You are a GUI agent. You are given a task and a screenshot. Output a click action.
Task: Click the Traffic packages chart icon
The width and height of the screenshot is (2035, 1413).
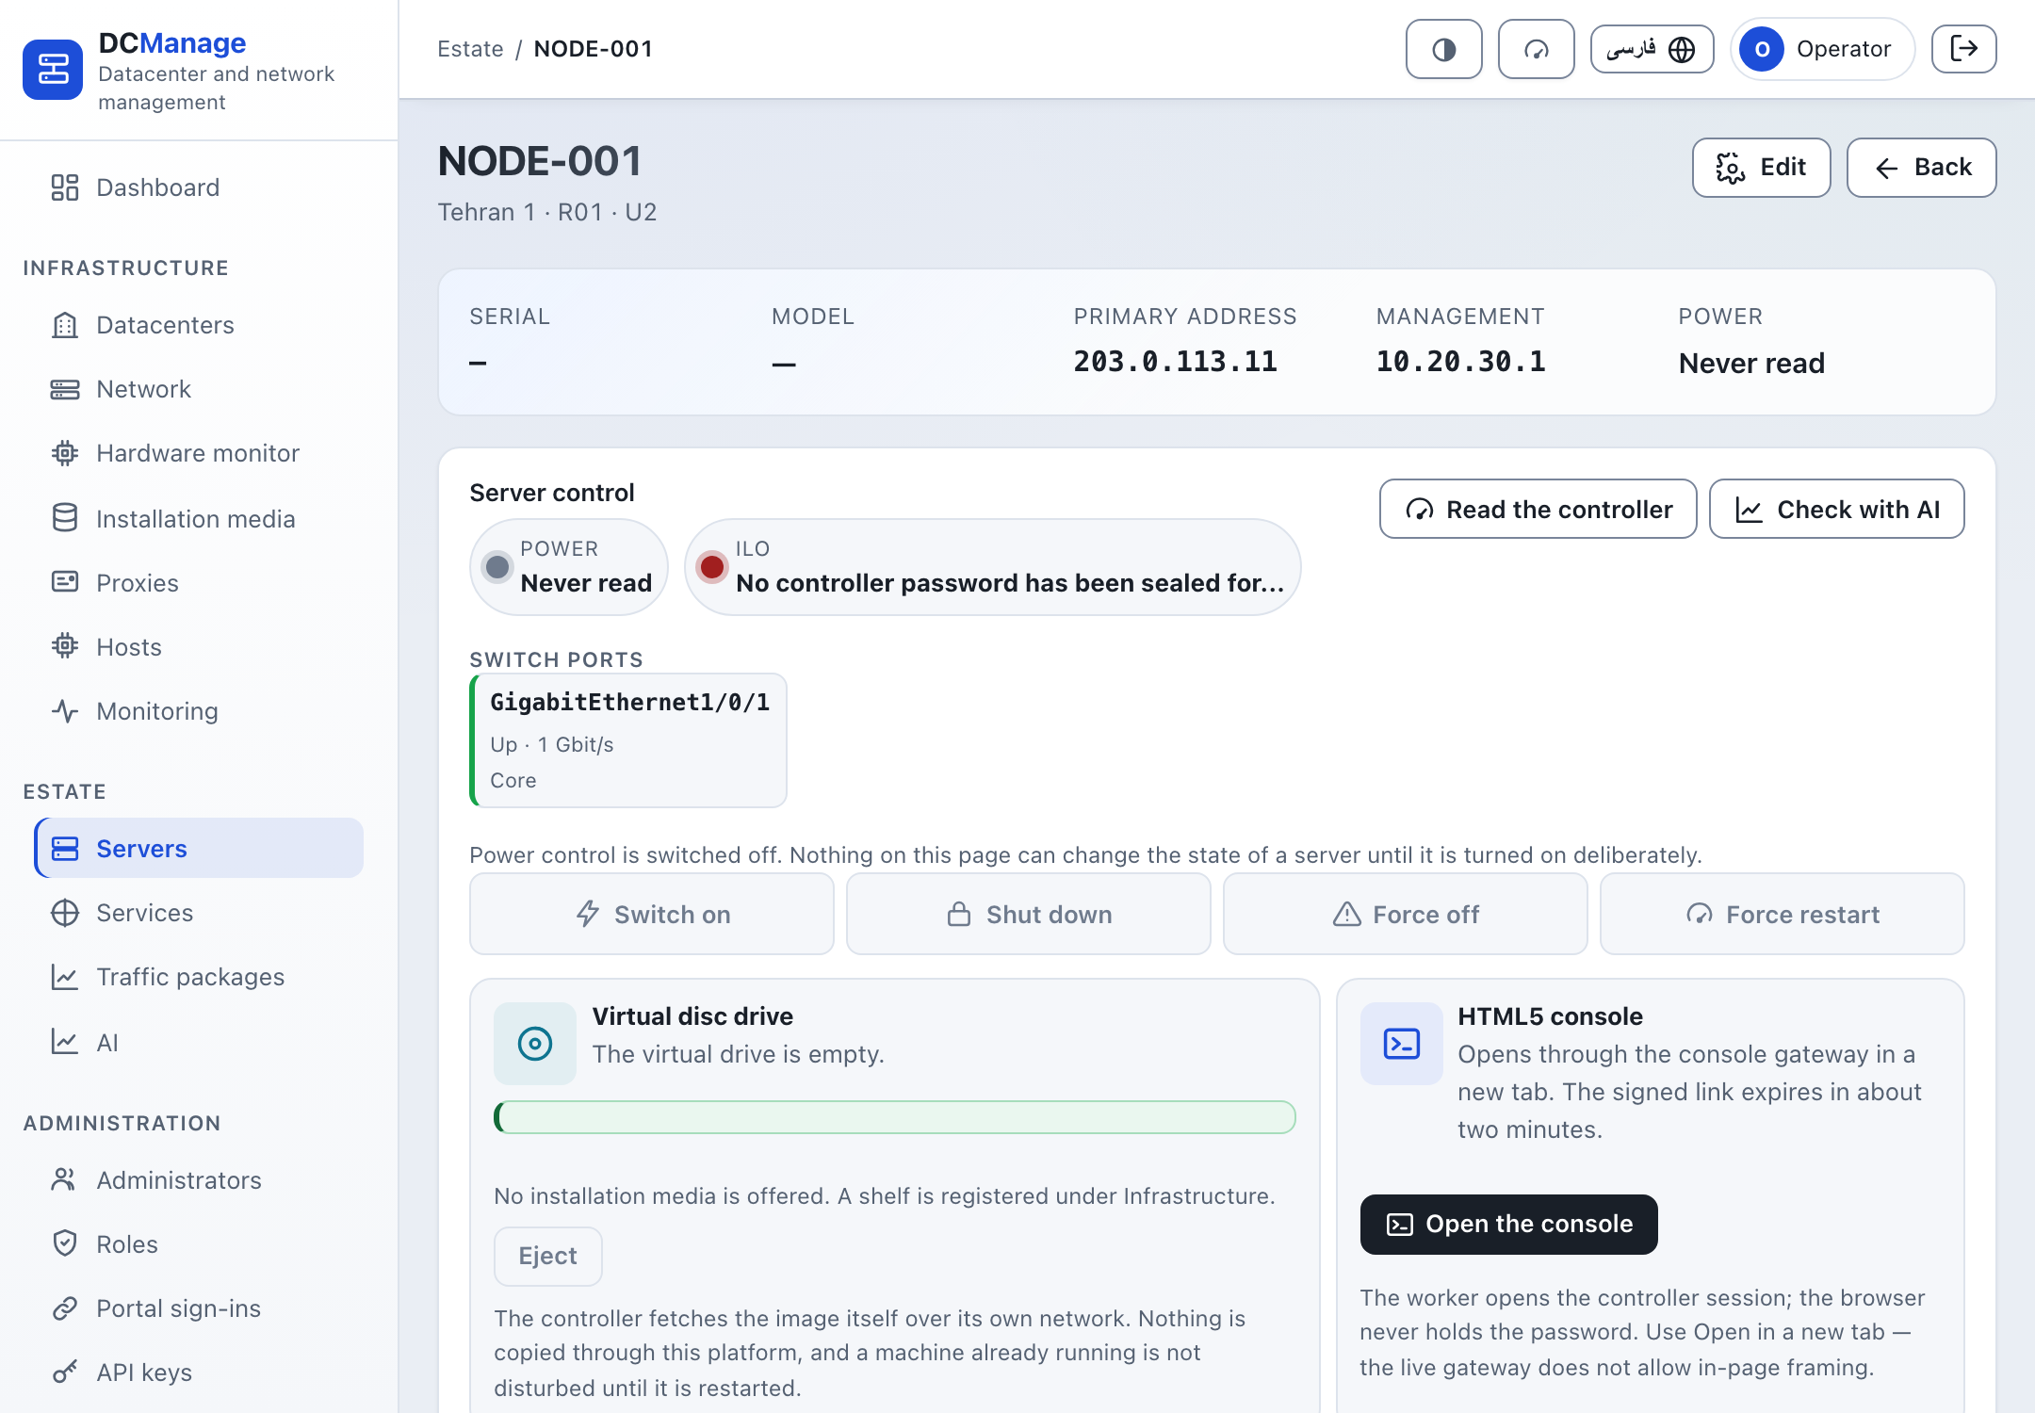point(64,976)
